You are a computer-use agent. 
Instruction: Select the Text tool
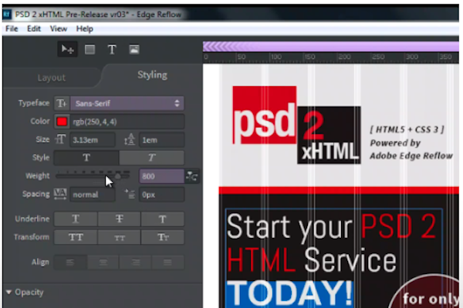pos(112,49)
